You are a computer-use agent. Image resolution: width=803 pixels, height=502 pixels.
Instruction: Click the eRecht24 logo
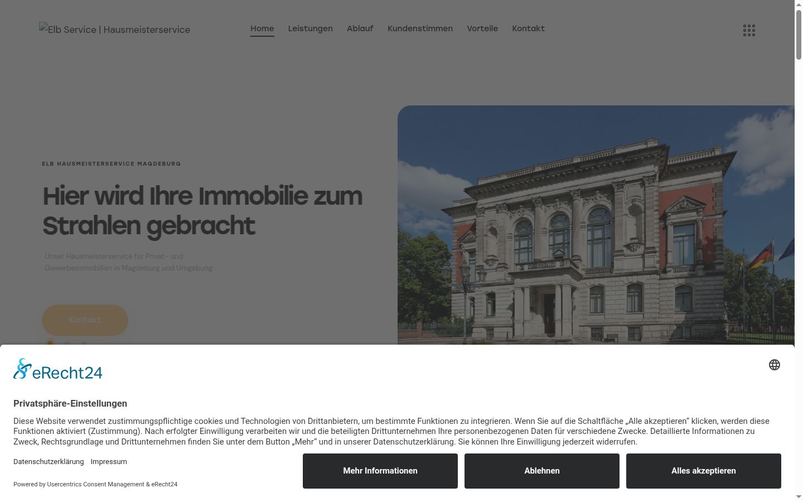[58, 369]
